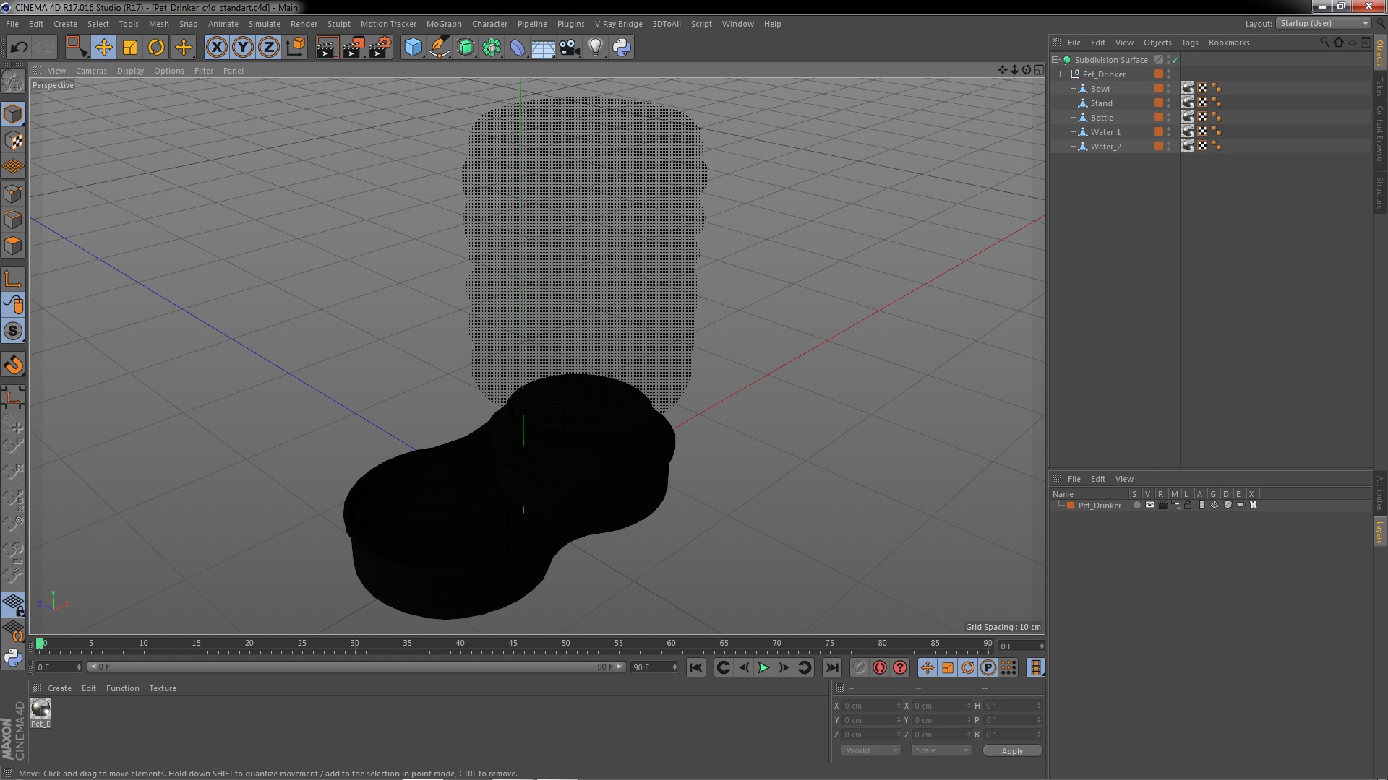Image resolution: width=1388 pixels, height=780 pixels.
Task: Click the Bottle layer color swatch
Action: [1159, 118]
